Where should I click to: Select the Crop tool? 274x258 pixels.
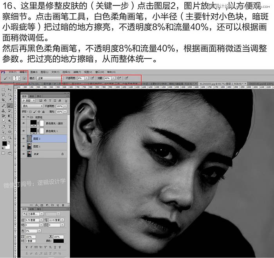pos(3,100)
